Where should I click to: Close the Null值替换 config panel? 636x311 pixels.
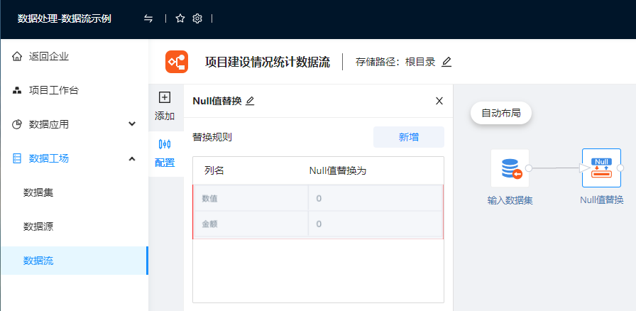click(439, 101)
